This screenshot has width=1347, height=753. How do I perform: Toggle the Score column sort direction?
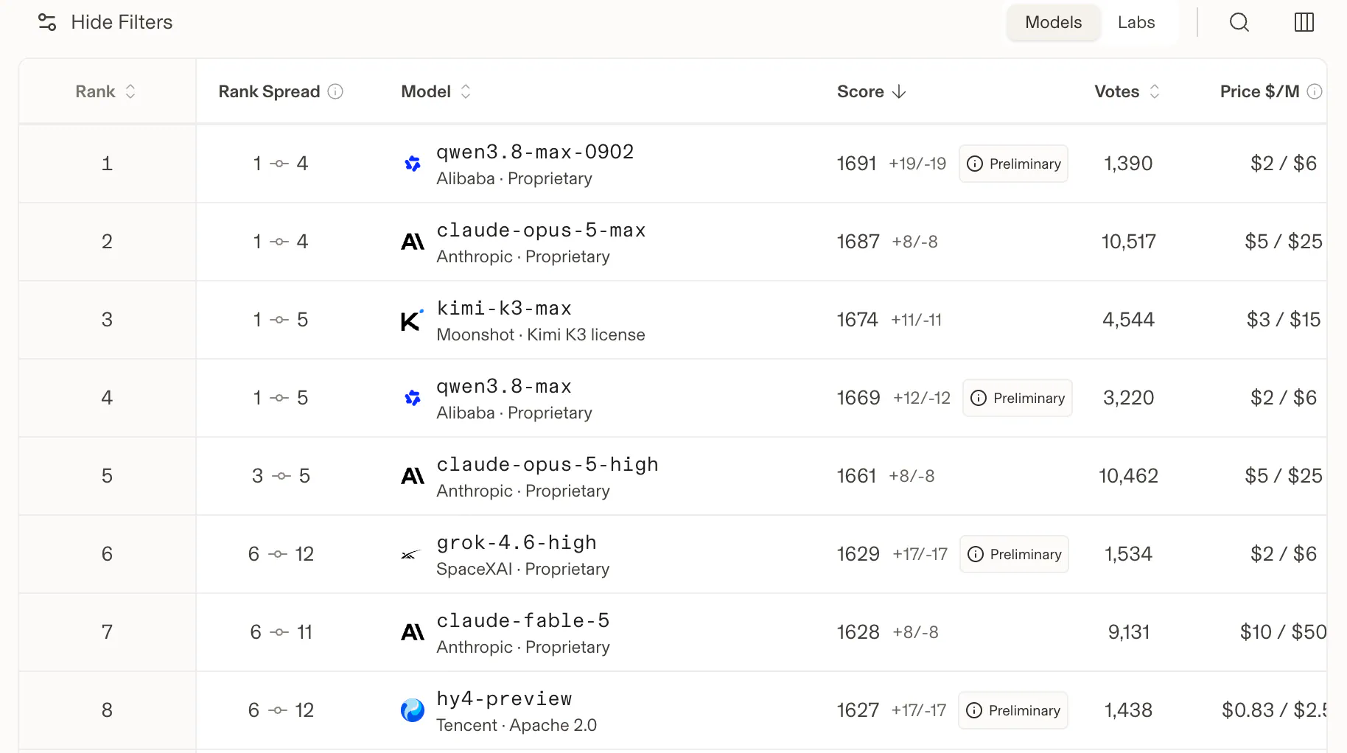[x=872, y=91]
